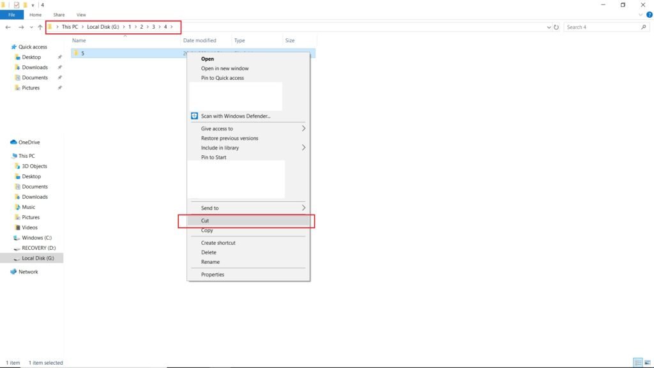
Task: Click folder 3 in the breadcrumb path
Action: [x=153, y=27]
